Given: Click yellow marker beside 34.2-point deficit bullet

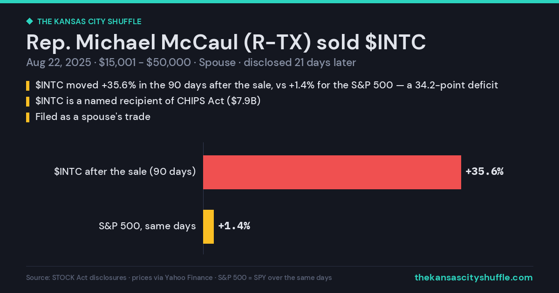Looking at the screenshot, I should pyautogui.click(x=27, y=86).
